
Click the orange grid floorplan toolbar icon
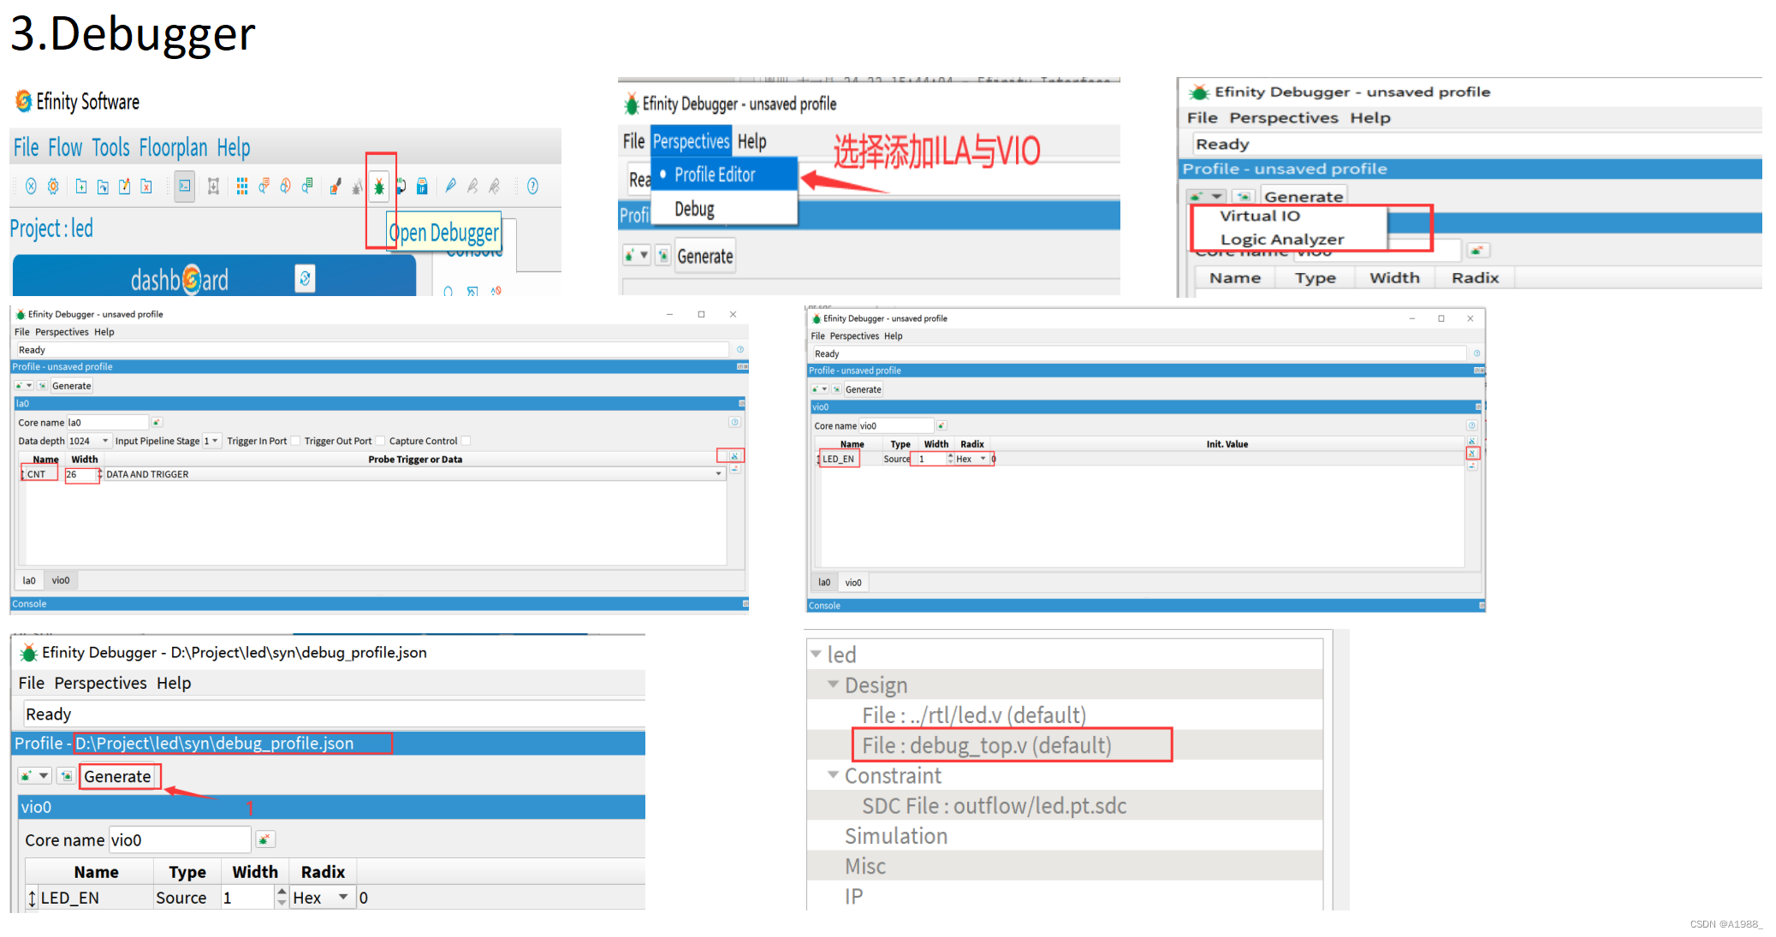tap(242, 187)
